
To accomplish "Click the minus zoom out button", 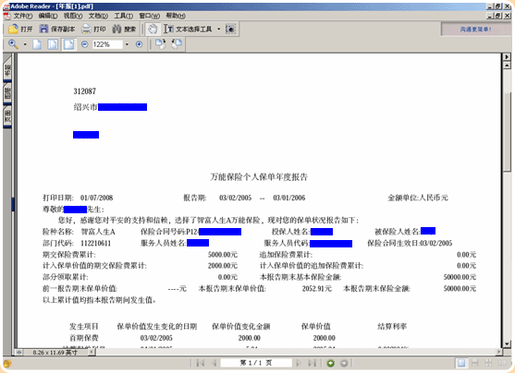I will click(x=85, y=44).
